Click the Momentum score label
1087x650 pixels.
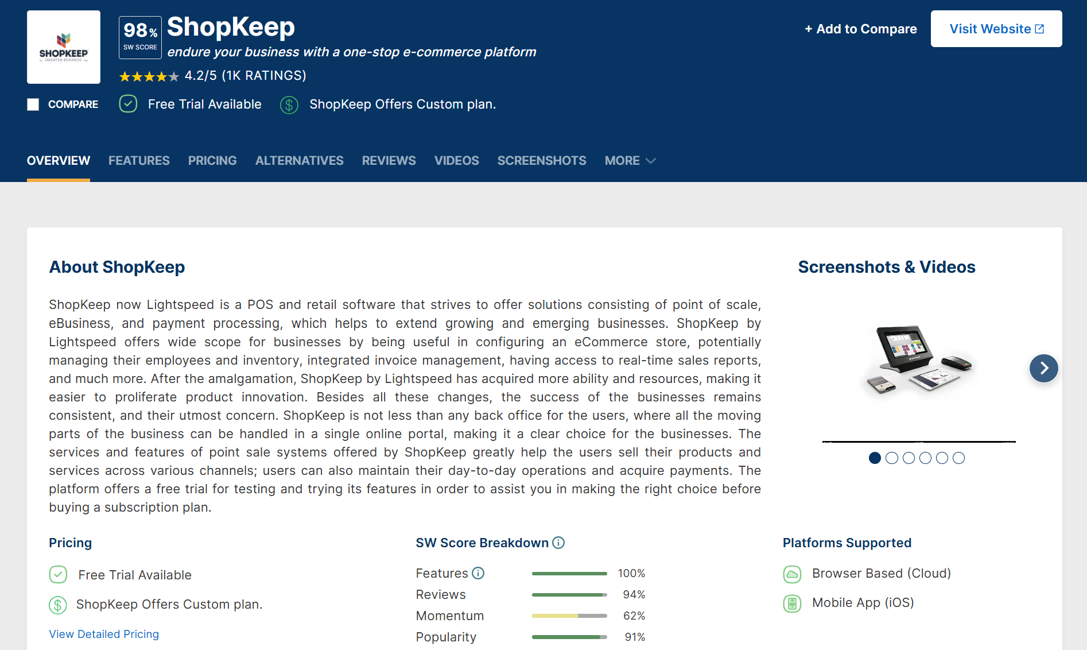450,616
